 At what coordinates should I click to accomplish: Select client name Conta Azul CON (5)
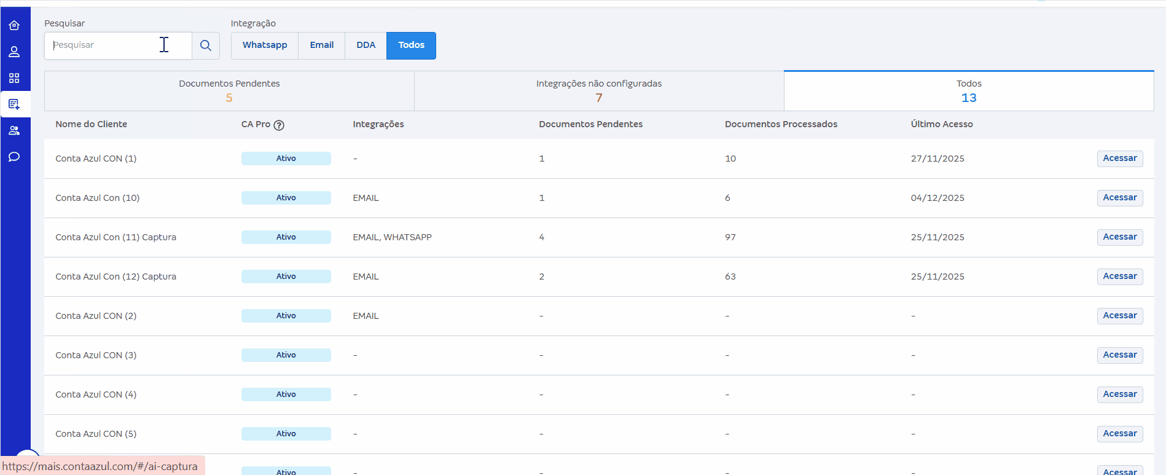click(96, 434)
